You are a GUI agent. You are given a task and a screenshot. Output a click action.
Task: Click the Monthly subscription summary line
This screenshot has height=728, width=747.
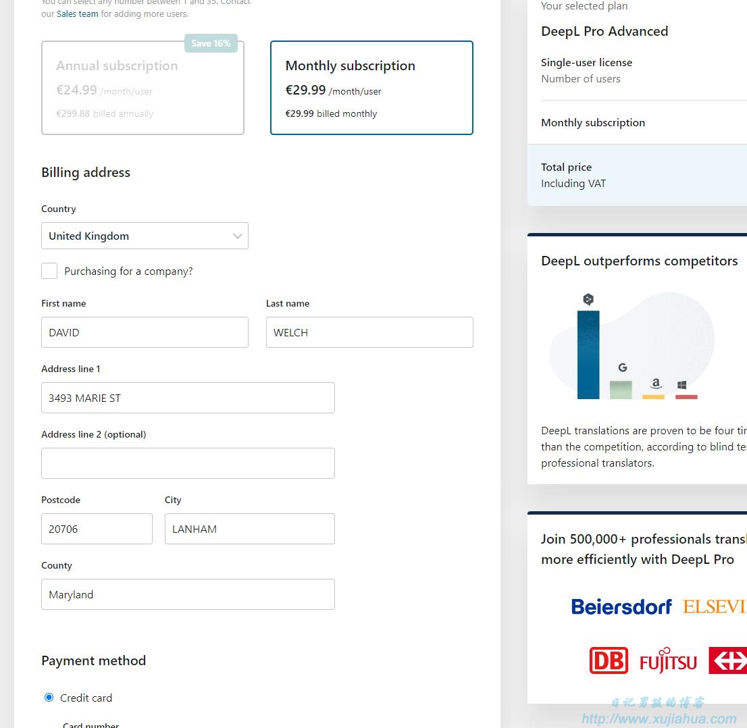(x=593, y=123)
